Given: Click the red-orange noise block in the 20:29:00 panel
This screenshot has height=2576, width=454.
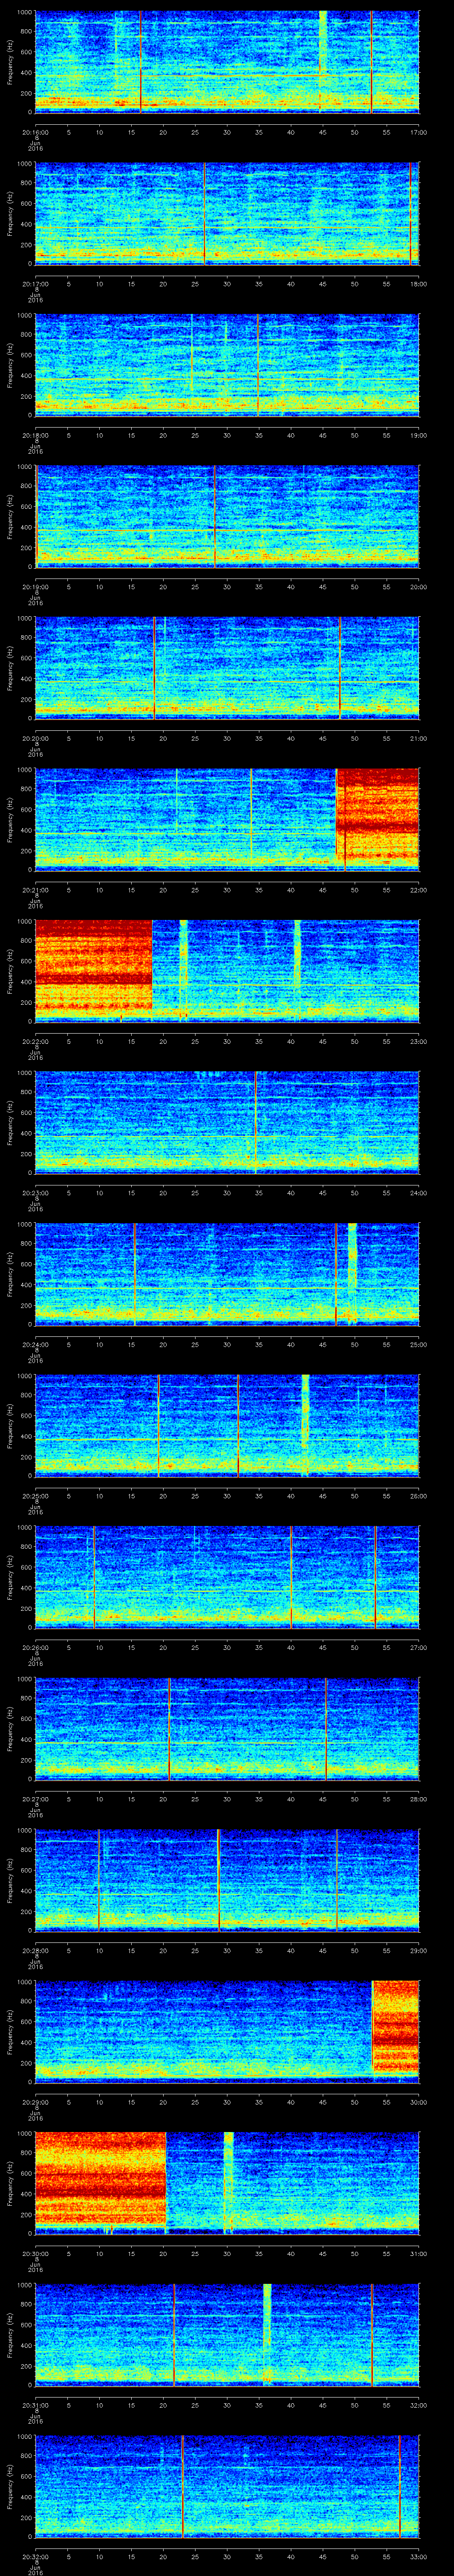Looking at the screenshot, I should (395, 2027).
